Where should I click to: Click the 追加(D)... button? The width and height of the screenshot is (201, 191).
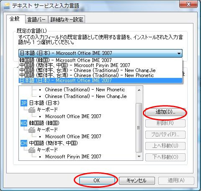[165, 112]
